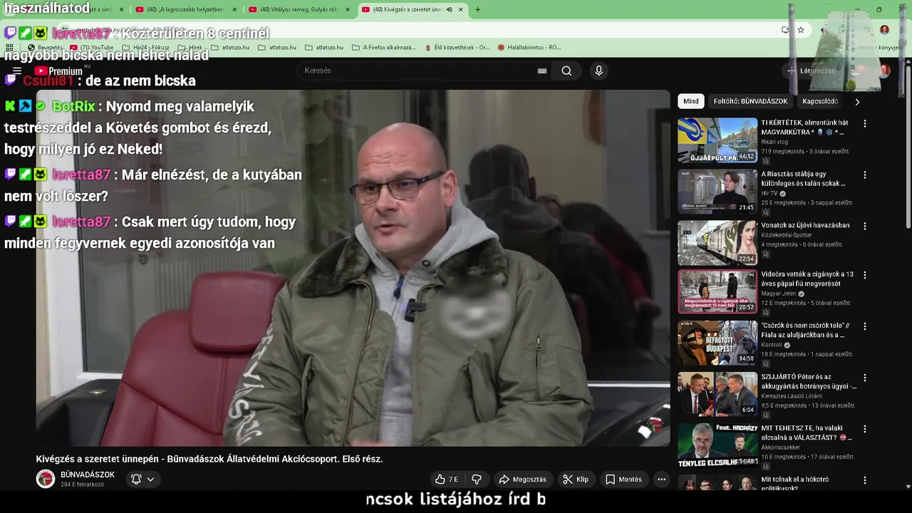Open TI KÉRTÉTEK video thumbnail
The height and width of the screenshot is (513, 912).
tap(717, 140)
